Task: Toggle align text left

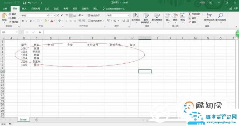Action: point(67,21)
